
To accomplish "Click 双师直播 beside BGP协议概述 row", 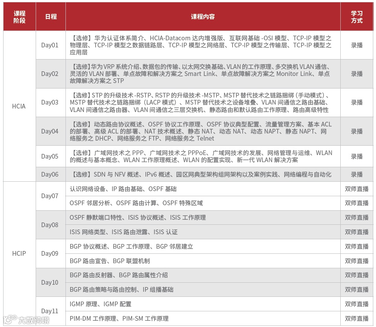I will [357, 246].
